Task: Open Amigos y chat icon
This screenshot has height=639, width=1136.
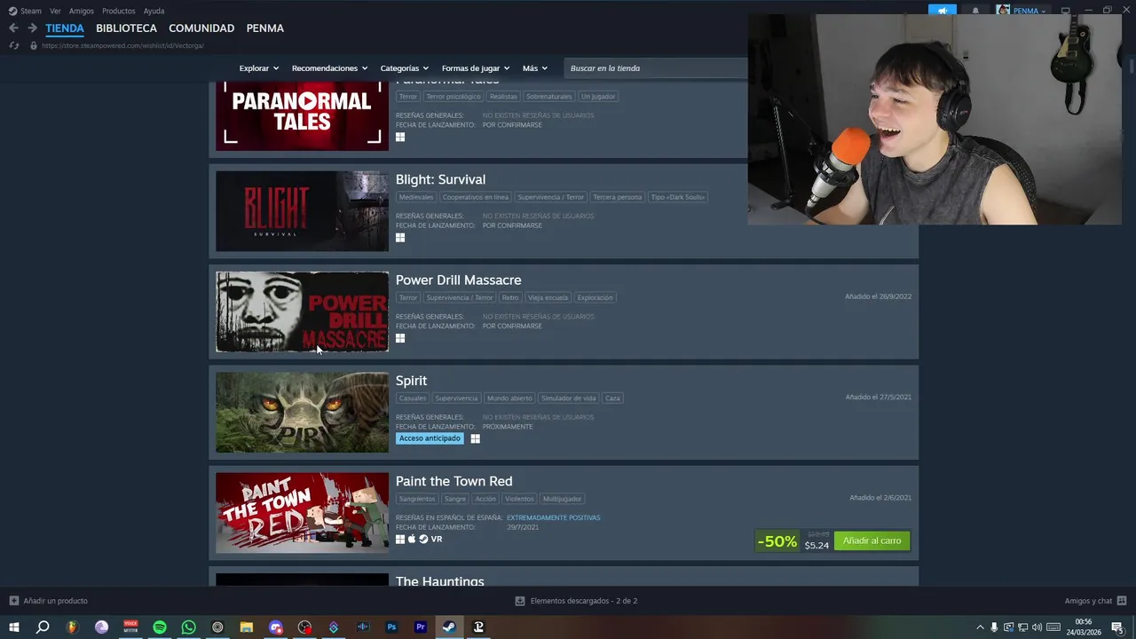Action: (1122, 601)
